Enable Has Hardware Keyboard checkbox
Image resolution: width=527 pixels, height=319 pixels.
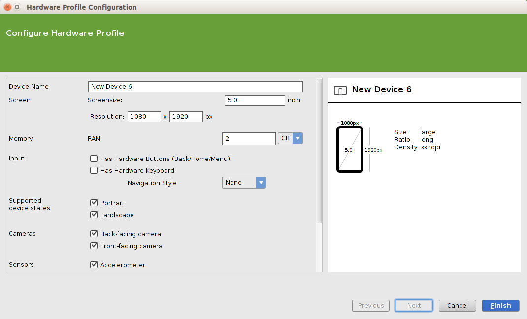pos(94,171)
